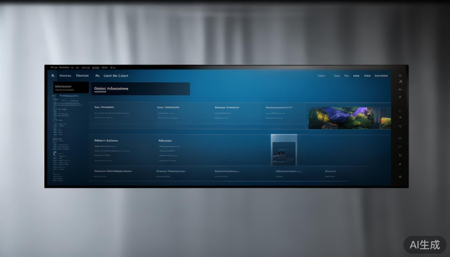
Task: Select the bottom thumbnail icon in left sidebar
Action: (x=55, y=154)
